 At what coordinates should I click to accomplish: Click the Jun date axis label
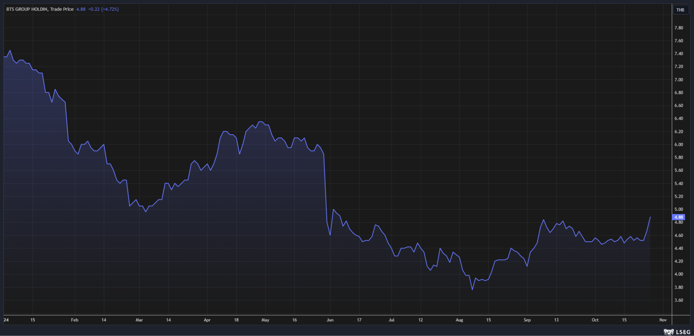point(330,320)
